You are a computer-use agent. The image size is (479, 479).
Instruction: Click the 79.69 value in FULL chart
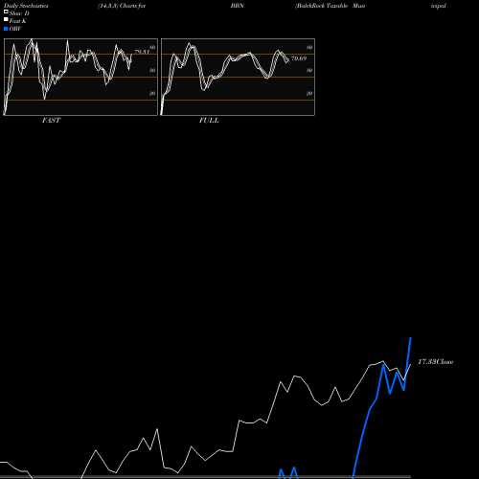(299, 58)
